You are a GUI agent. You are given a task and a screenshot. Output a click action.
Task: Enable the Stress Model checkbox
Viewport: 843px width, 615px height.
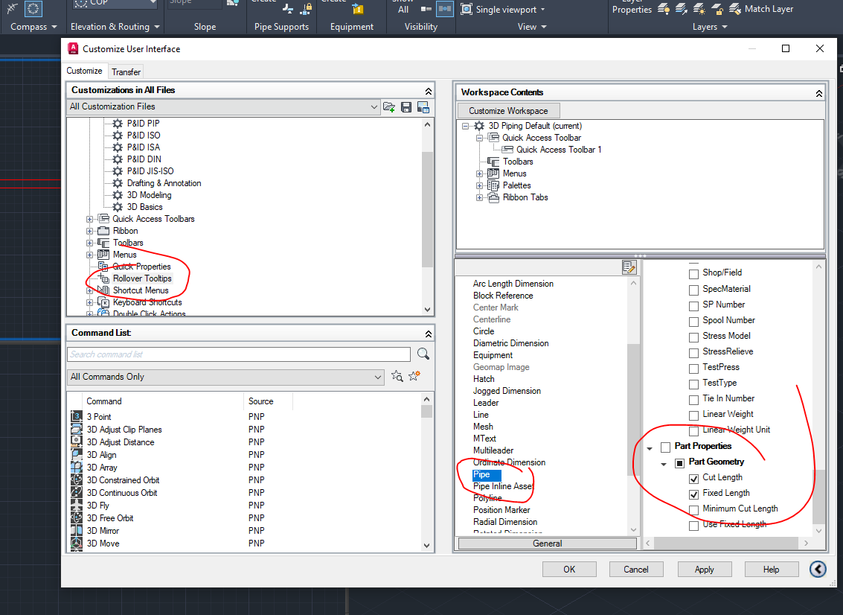pos(694,337)
